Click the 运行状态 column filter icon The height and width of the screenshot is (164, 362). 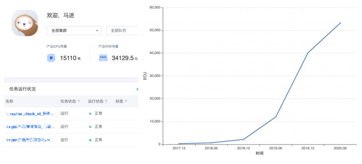tap(106, 101)
